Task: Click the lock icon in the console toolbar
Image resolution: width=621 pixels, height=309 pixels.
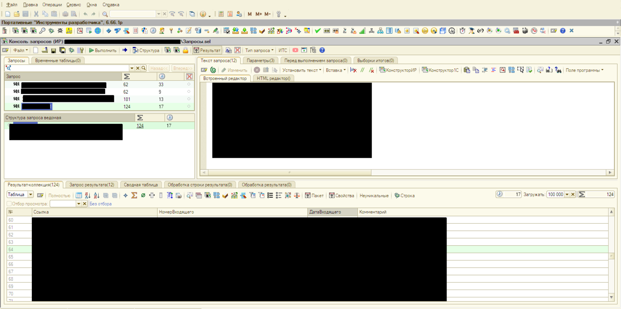Action: pyautogui.click(x=186, y=51)
